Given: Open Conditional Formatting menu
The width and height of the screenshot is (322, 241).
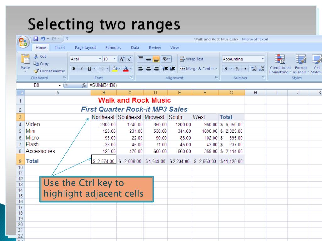Looking at the screenshot, I should pyautogui.click(x=280, y=64).
